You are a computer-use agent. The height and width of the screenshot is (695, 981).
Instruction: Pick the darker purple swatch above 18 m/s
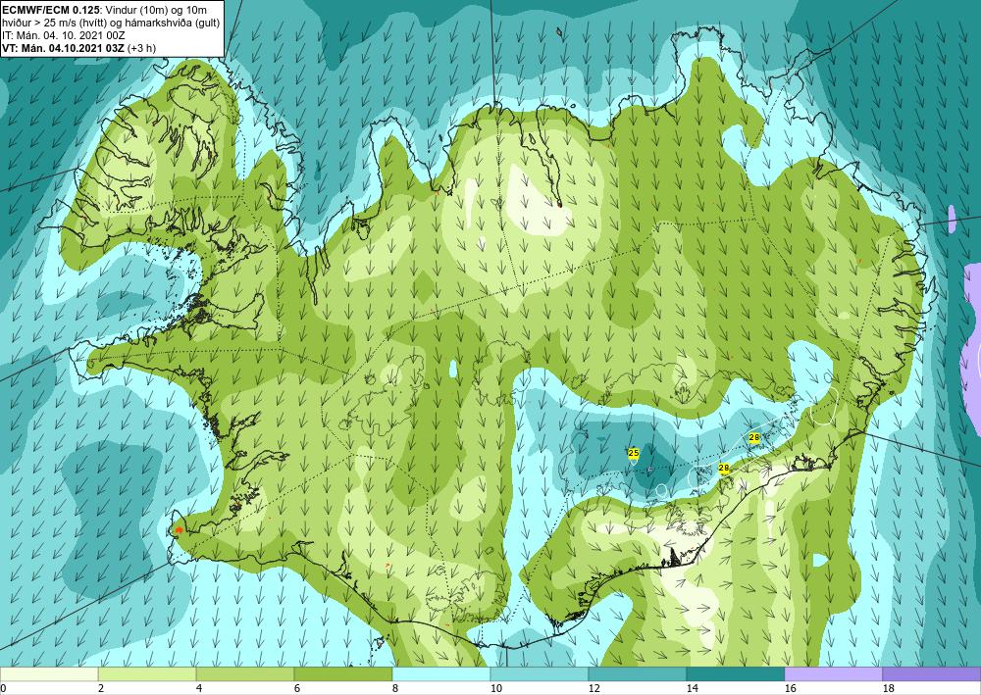[932, 674]
